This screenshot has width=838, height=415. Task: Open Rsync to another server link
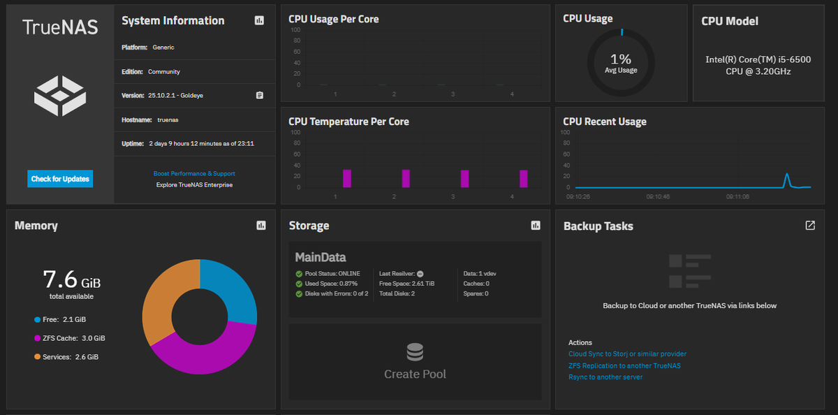pyautogui.click(x=605, y=377)
